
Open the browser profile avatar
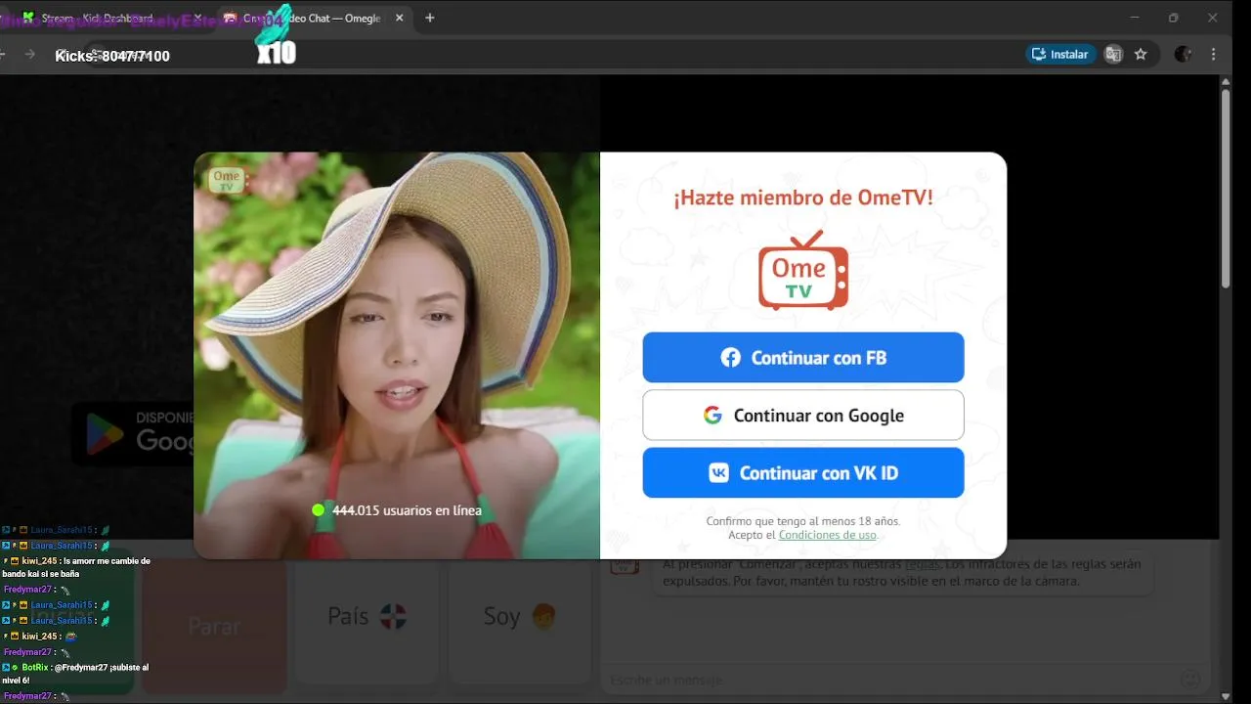(1183, 55)
